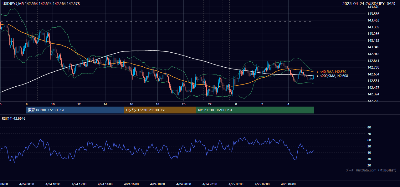This screenshot has height=187, width=400.
Task: Click the 142.427 price axis label
Action: click(373, 88)
